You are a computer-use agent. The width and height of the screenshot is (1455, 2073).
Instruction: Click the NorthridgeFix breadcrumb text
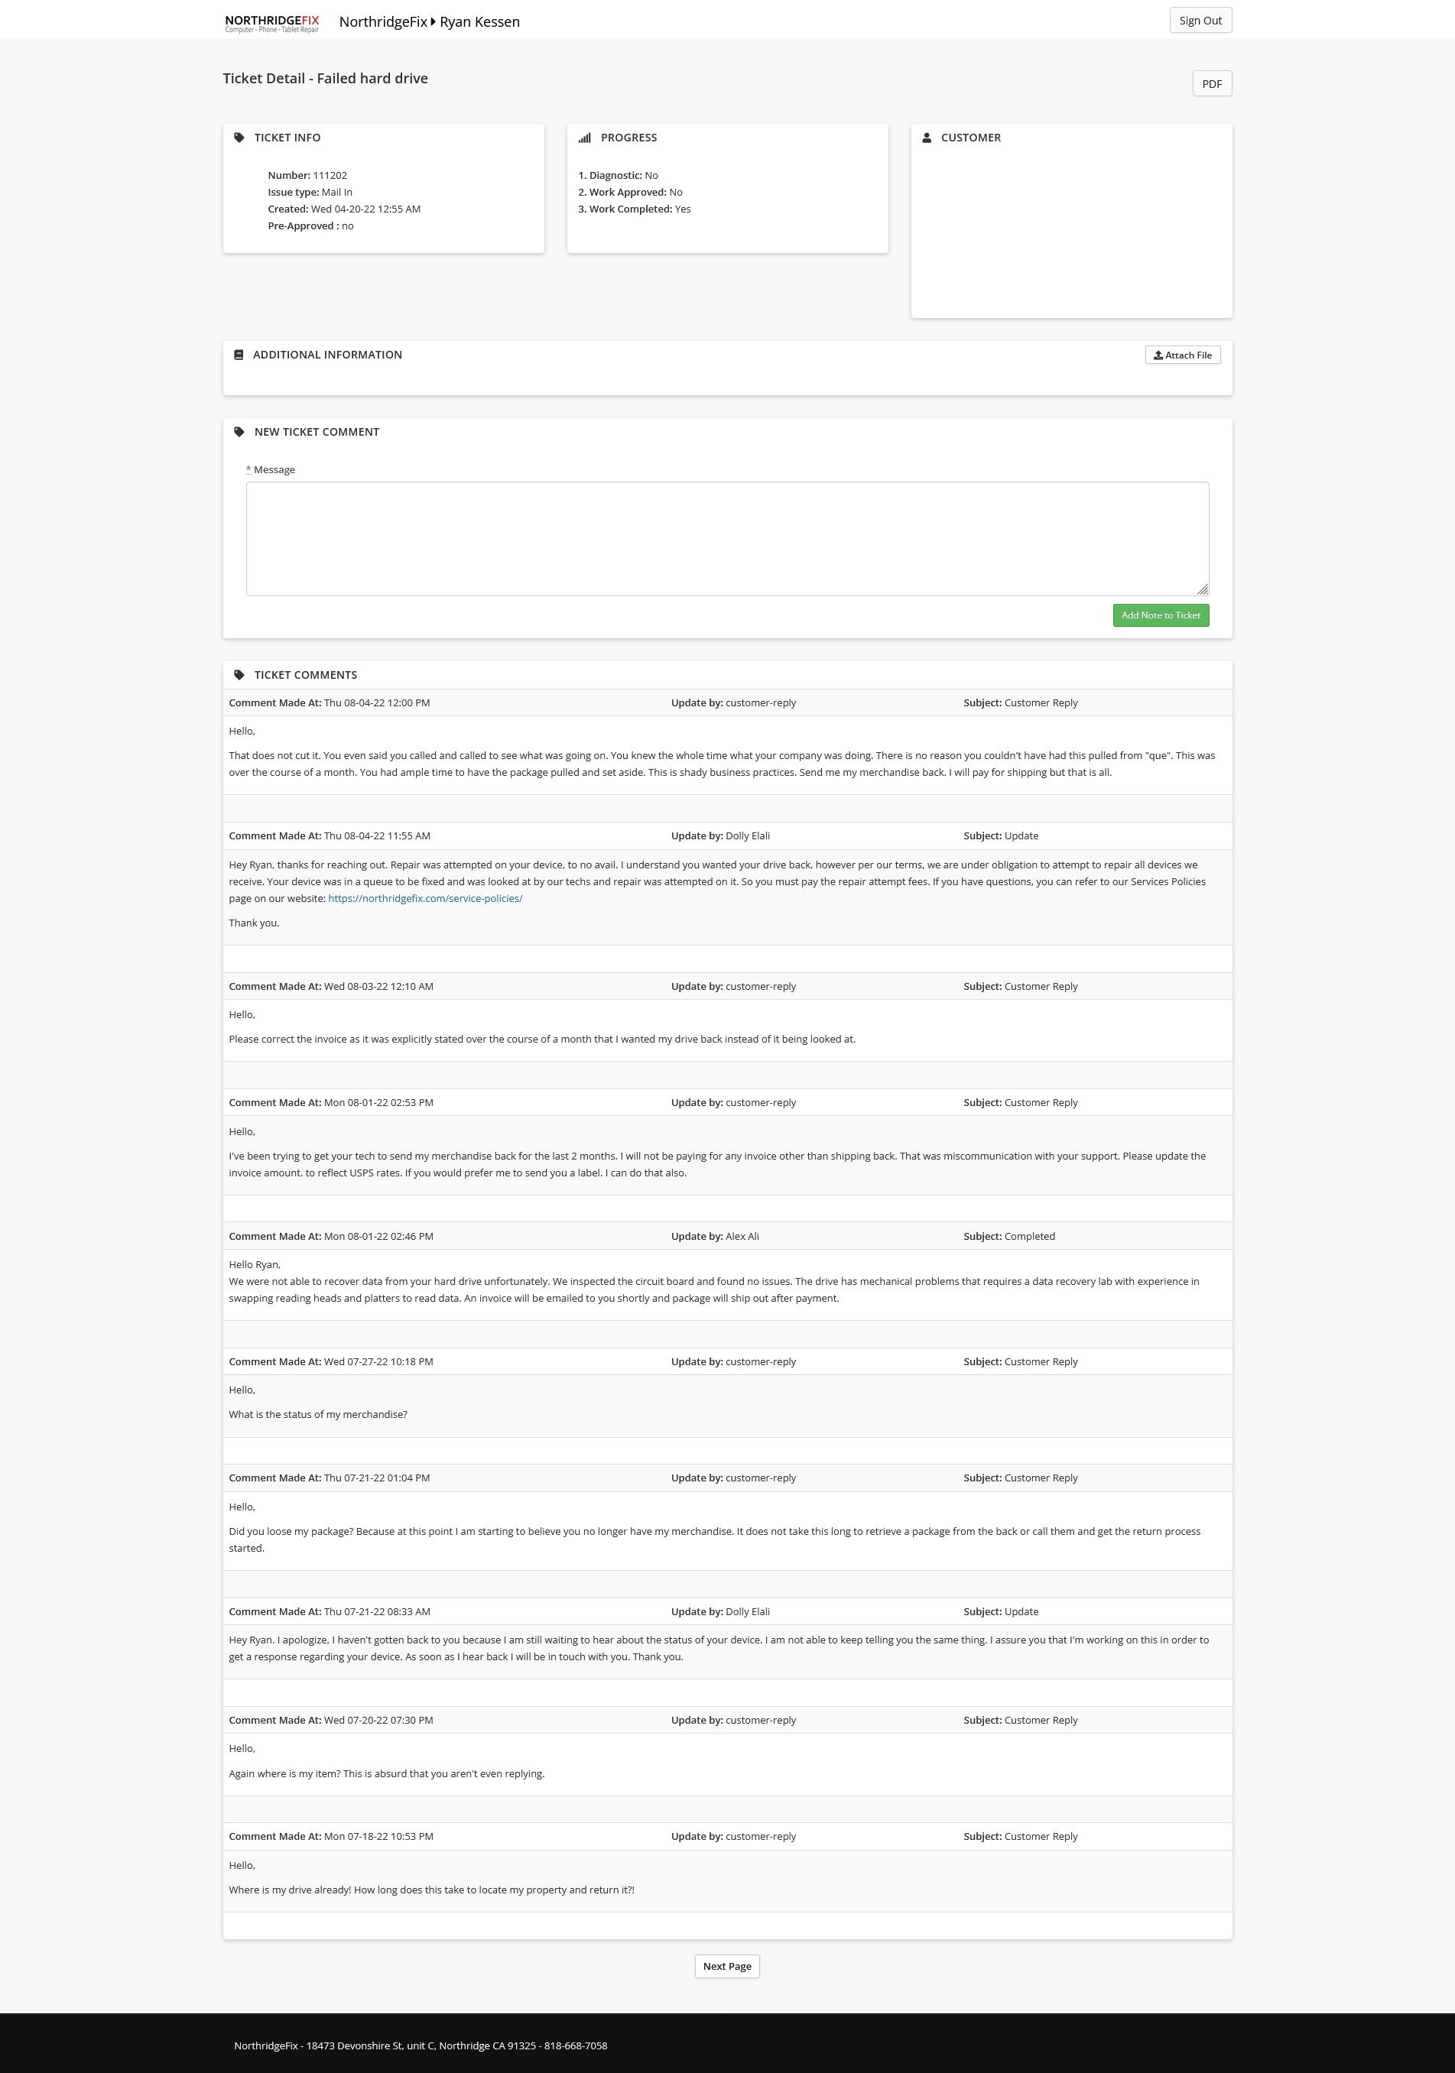pos(383,21)
